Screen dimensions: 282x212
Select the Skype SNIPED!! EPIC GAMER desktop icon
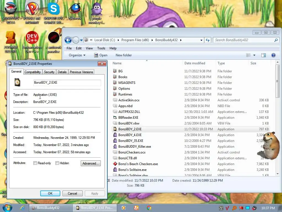54,13
